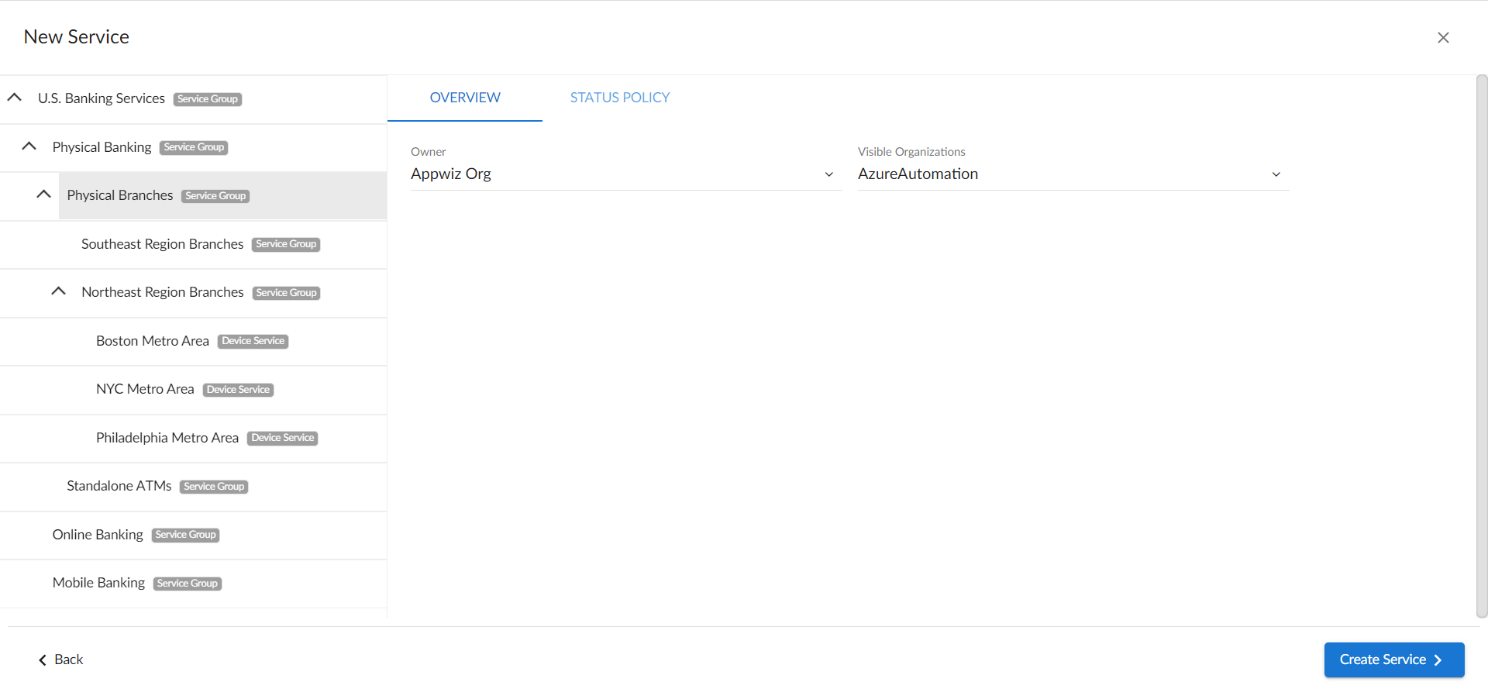The image size is (1488, 699).
Task: Click the Create Service button
Action: (x=1393, y=659)
